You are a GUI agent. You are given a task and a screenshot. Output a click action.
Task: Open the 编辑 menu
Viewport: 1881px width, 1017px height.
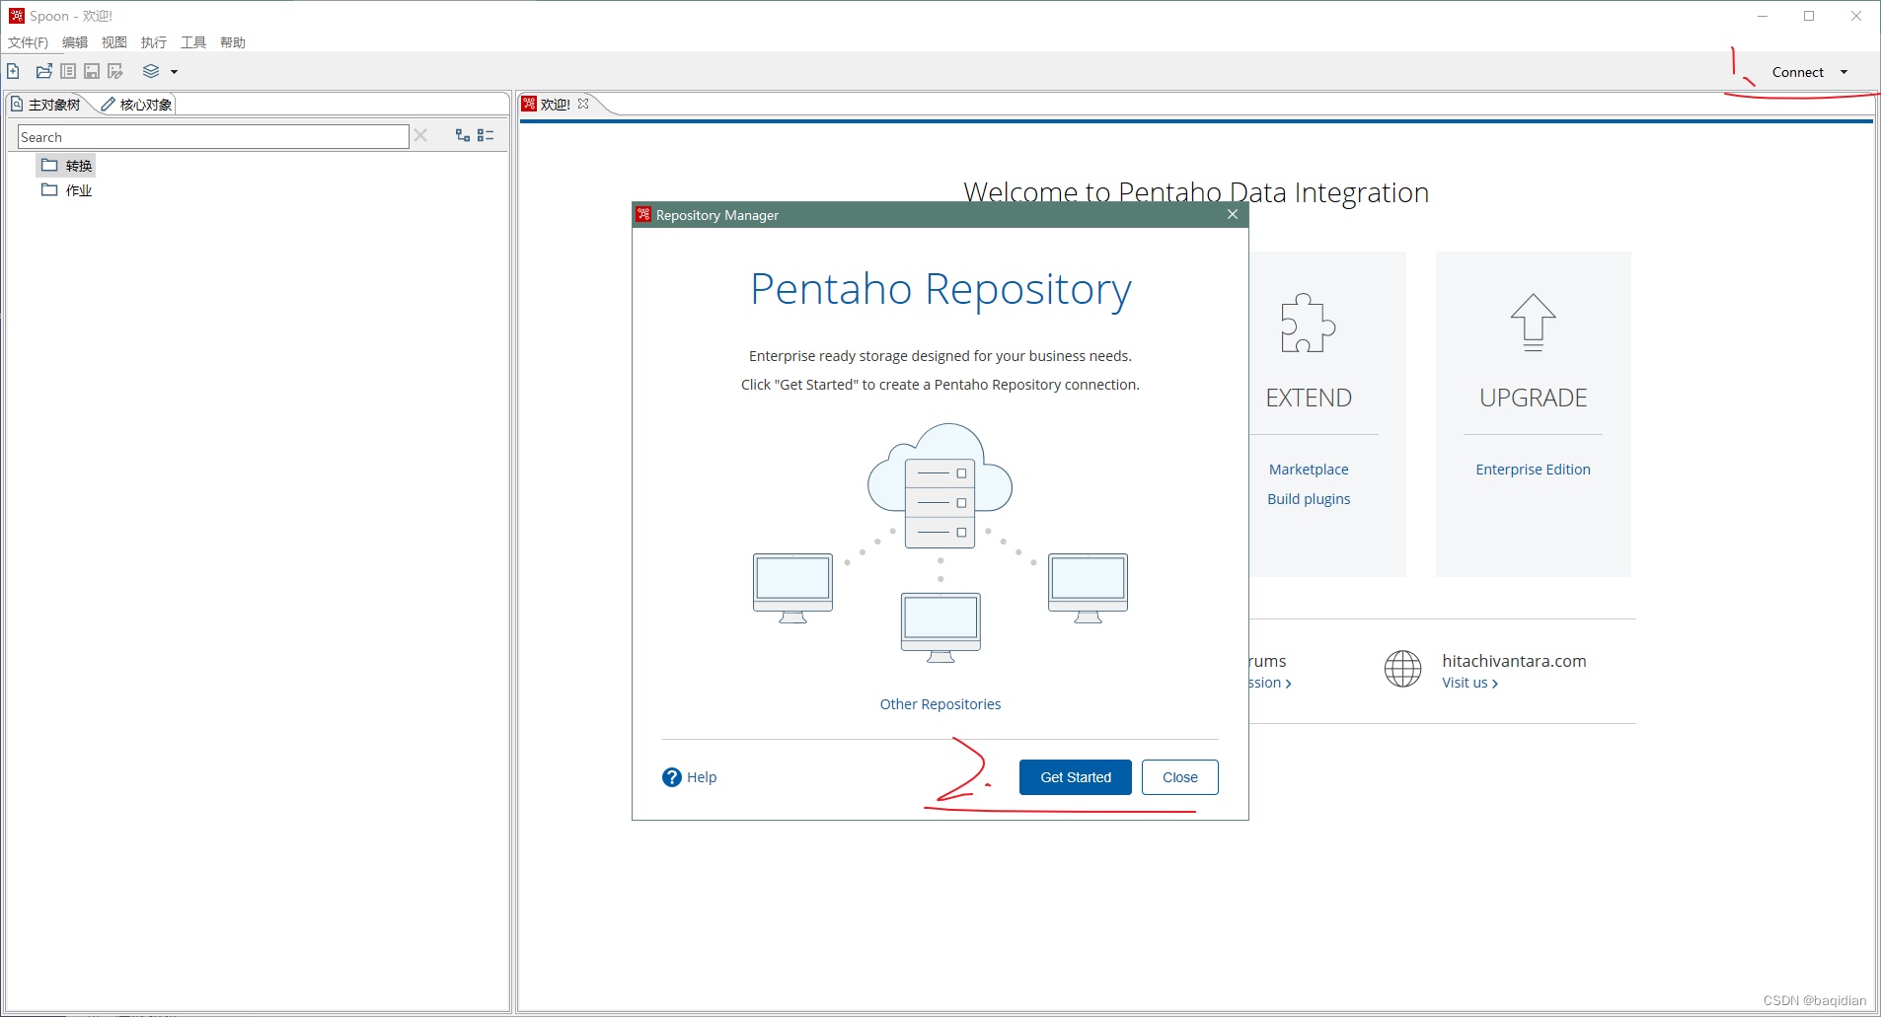[75, 42]
